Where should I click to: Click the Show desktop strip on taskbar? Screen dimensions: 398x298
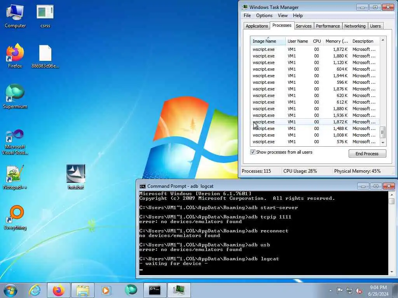coord(395,290)
